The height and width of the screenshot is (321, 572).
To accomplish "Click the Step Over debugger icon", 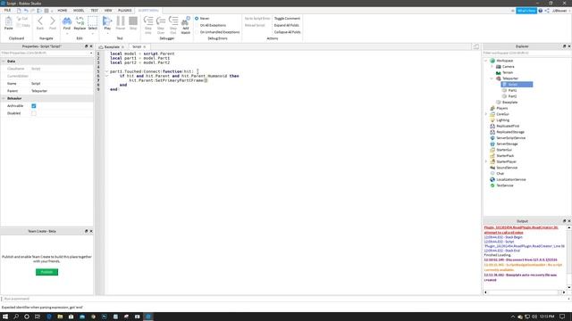I will pos(161,21).
